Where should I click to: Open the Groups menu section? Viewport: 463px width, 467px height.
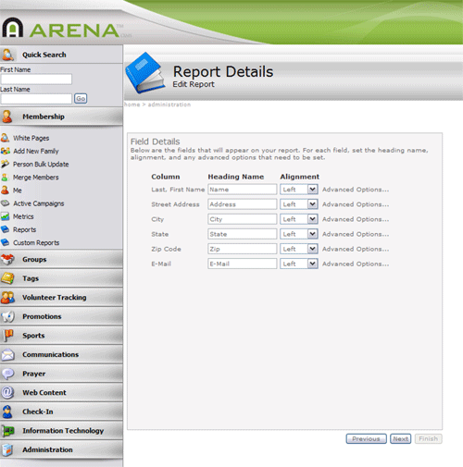point(61,259)
